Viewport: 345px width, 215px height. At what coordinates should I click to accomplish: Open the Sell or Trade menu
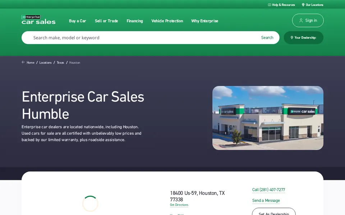106,21
